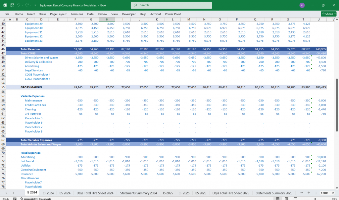The width and height of the screenshot is (339, 200).
Task: Click the ellipsis for more sheet tabs
Action: [301, 193]
